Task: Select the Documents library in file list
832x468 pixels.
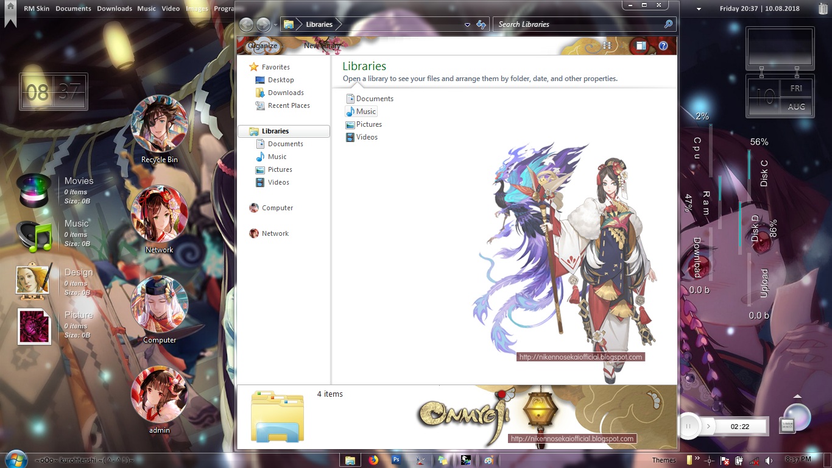Action: [x=370, y=99]
